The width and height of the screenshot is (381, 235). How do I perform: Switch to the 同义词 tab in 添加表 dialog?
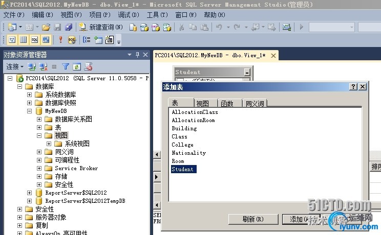pyautogui.click(x=255, y=104)
